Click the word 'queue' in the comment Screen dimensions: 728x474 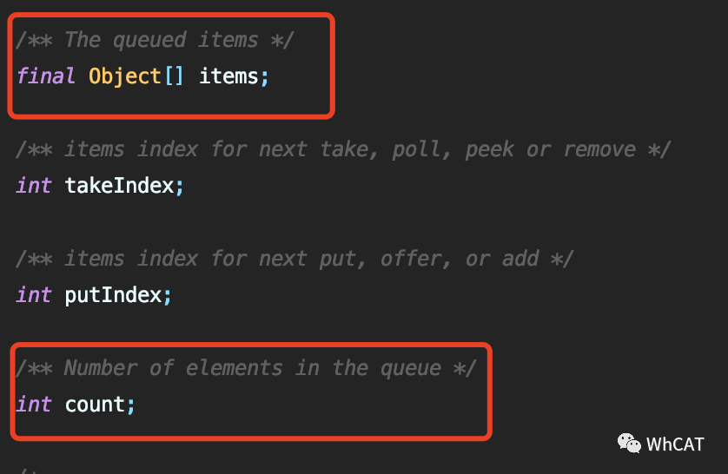pyautogui.click(x=411, y=368)
